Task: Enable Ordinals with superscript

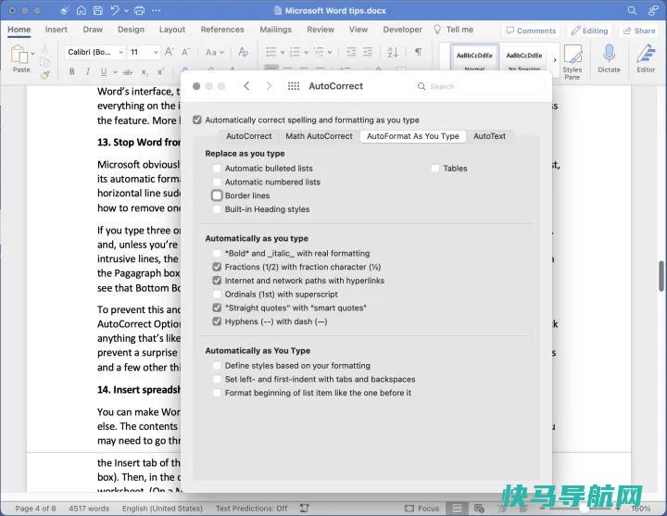Action: 217,295
